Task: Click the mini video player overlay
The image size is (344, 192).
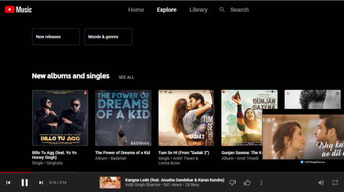Action: [x=303, y=137]
